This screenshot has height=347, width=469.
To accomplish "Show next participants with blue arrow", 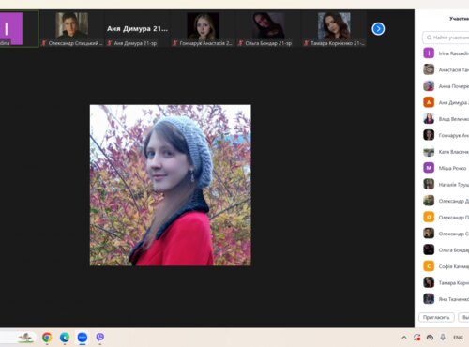I will pos(378,29).
